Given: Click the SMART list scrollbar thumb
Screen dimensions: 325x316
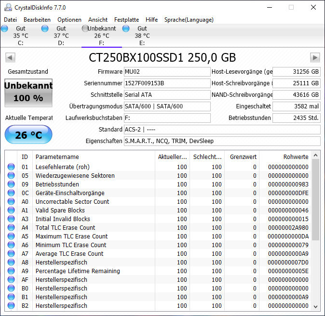Looking at the screenshot, I should [316, 200].
